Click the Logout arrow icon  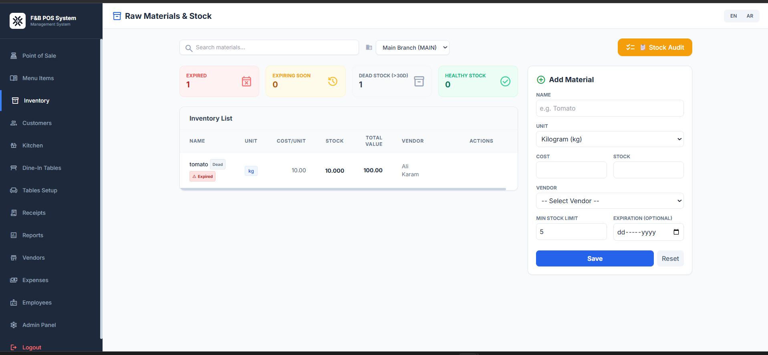(14, 347)
